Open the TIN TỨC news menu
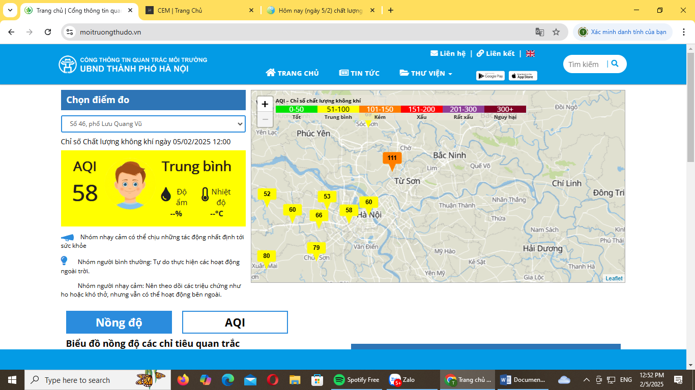Image resolution: width=695 pixels, height=390 pixels. pyautogui.click(x=359, y=73)
